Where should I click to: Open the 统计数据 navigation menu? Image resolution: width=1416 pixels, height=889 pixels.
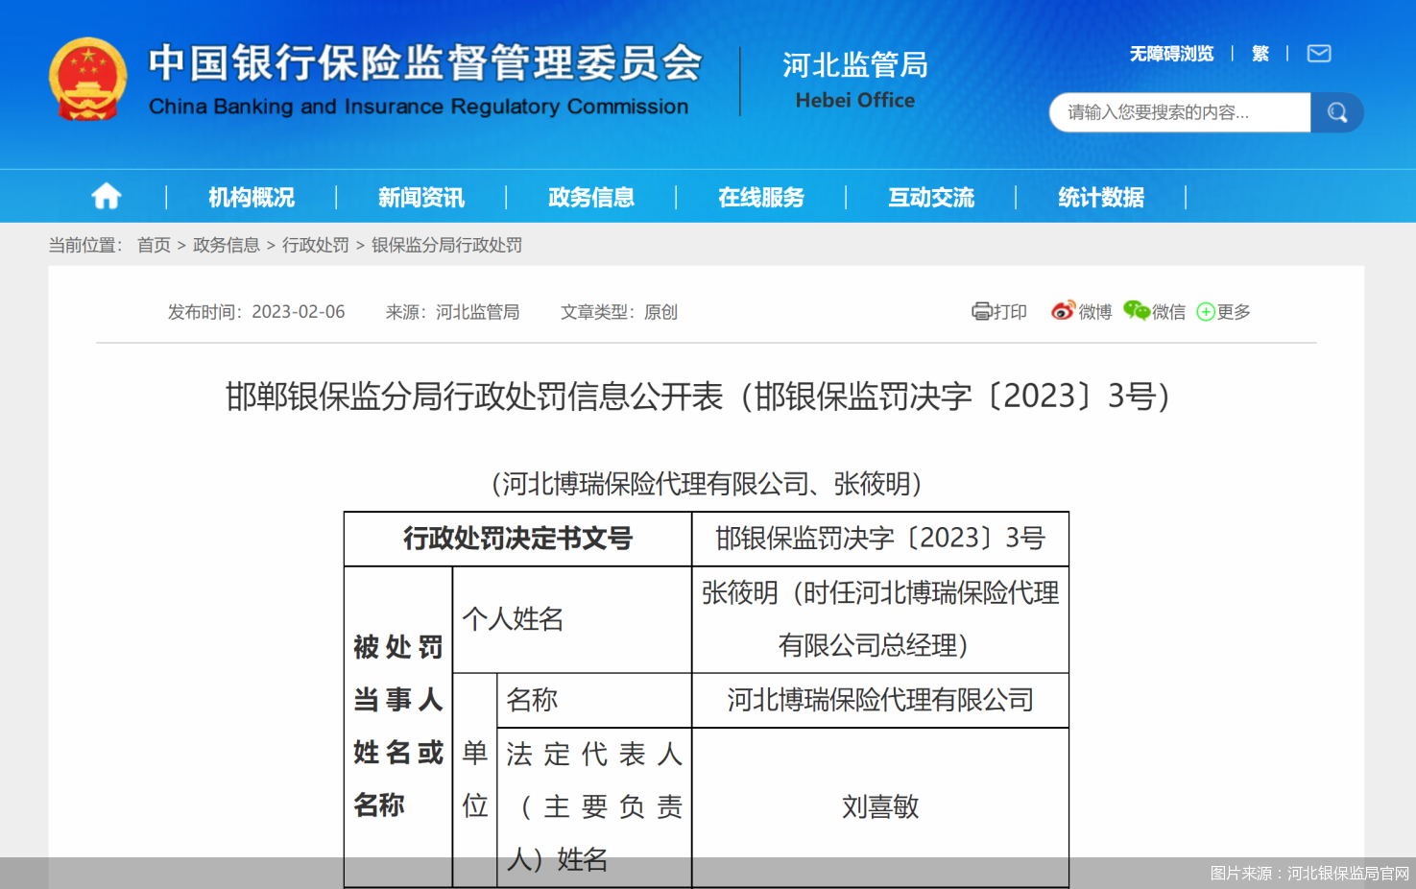1099,197
